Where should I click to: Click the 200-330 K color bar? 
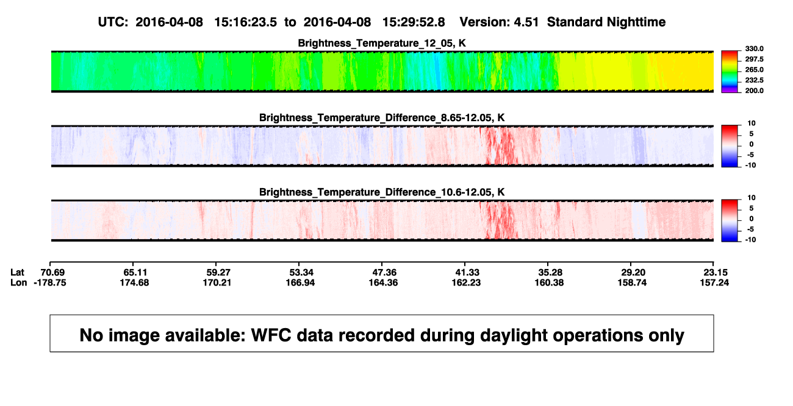[730, 72]
